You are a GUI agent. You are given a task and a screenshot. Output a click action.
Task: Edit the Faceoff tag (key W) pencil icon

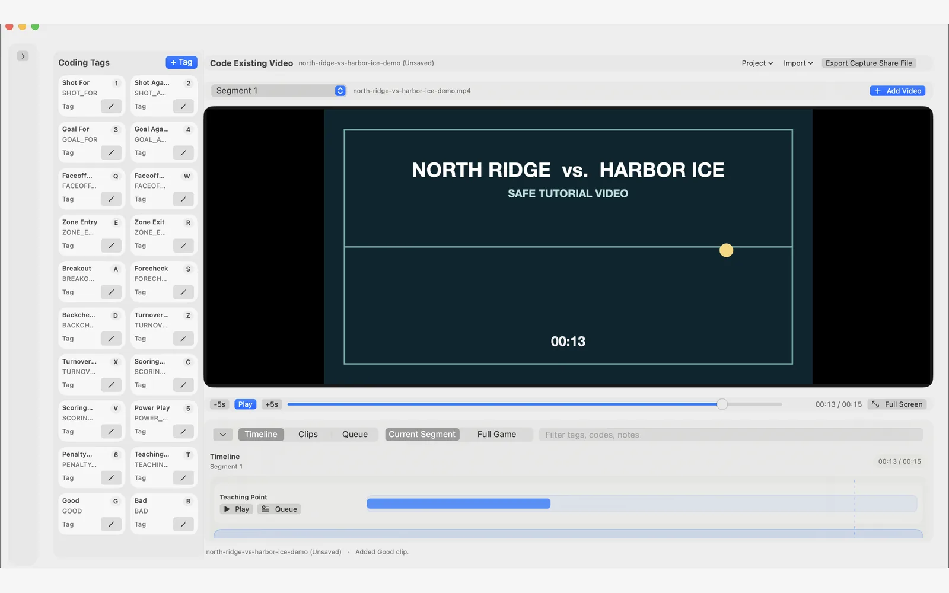click(x=183, y=199)
